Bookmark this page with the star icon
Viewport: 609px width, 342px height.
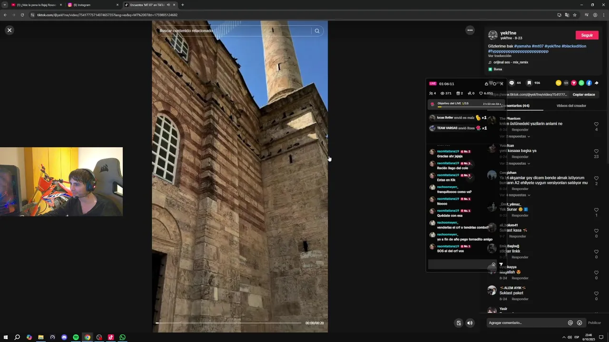[x=575, y=15]
